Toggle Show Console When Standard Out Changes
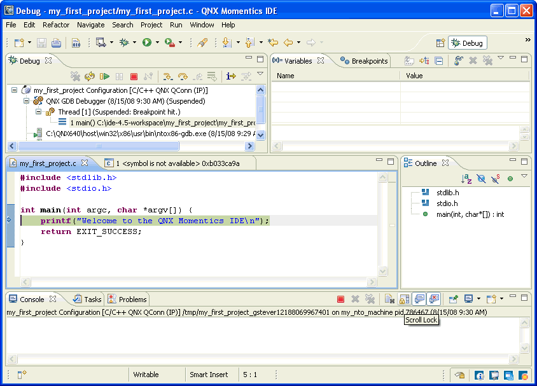The image size is (537, 386). coord(419,299)
